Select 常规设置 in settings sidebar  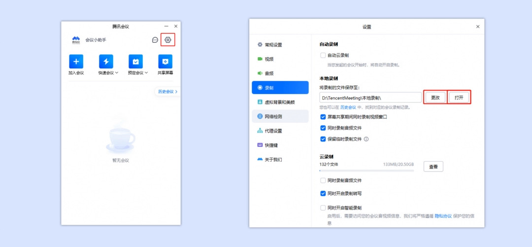click(x=280, y=44)
